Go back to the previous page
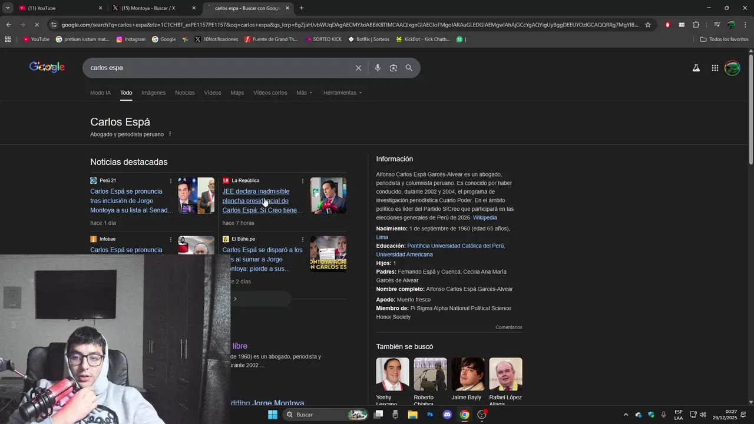The width and height of the screenshot is (754, 424). 8,25
